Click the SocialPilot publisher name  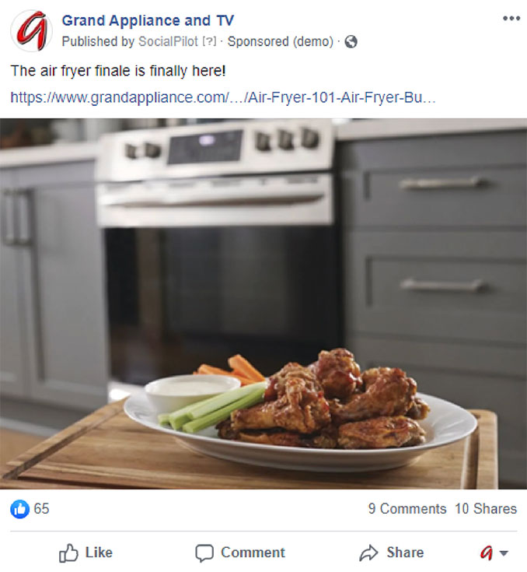[169, 41]
